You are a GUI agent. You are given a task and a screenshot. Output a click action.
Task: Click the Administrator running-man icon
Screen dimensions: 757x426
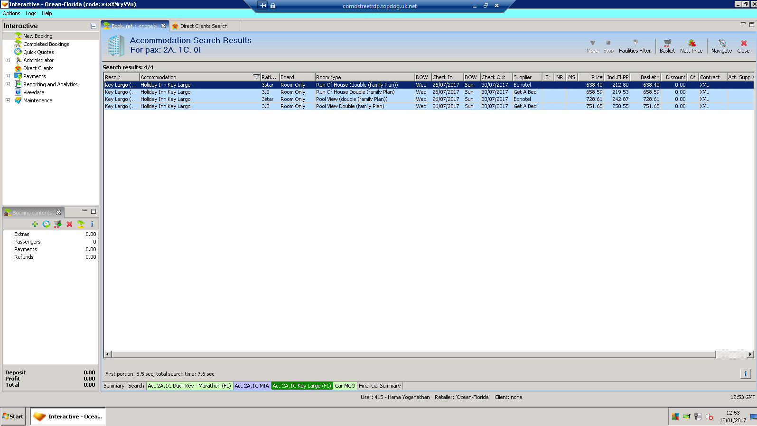coord(18,60)
